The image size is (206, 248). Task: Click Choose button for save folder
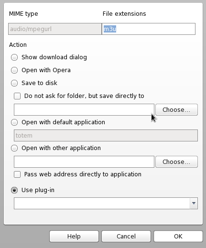[176, 109]
